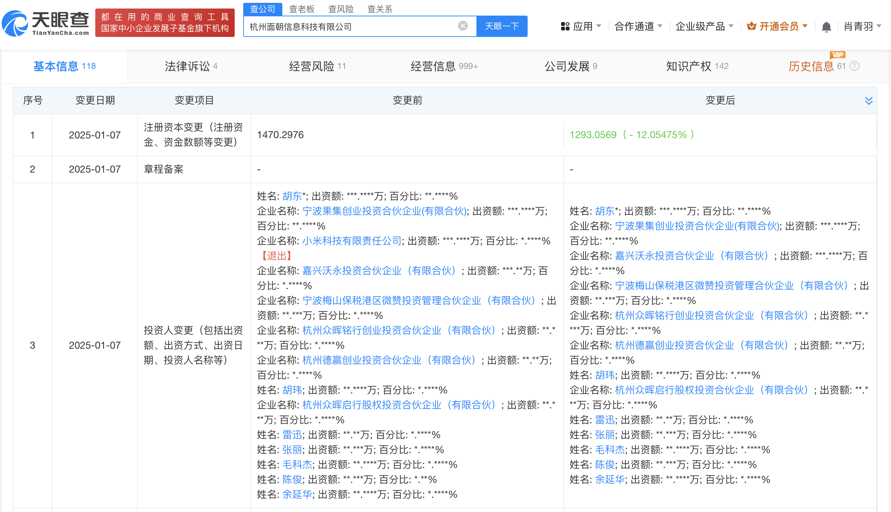The width and height of the screenshot is (891, 512).
Task: Open 宁波果集创业投资合伙企业 link in 变更后
Action: coord(697,226)
